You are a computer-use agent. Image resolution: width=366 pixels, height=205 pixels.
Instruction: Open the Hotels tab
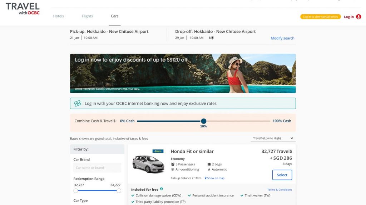click(58, 16)
